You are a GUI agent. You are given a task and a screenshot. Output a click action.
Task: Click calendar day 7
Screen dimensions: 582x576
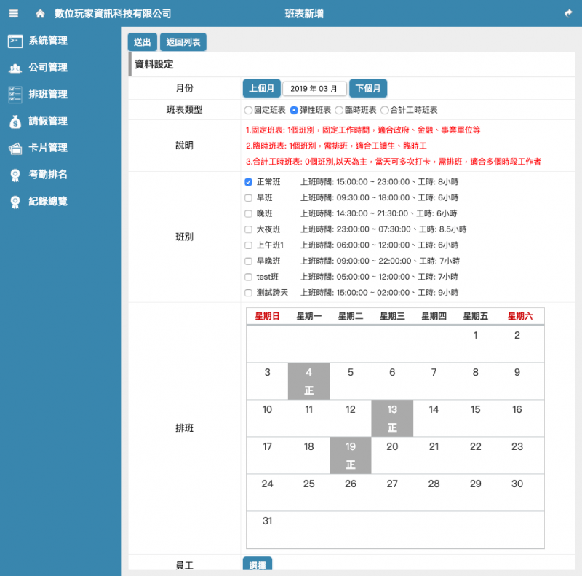pos(434,382)
